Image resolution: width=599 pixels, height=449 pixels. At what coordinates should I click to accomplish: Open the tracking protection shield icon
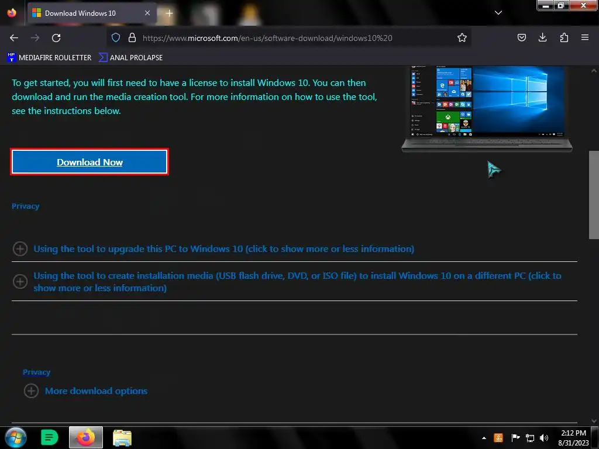pyautogui.click(x=116, y=37)
